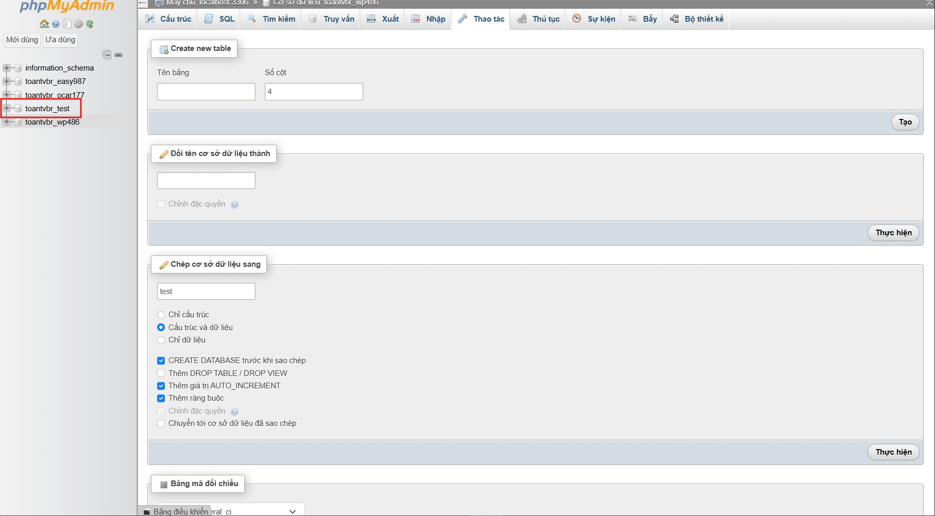Click the Tạo button to create the table
Image resolution: width=935 pixels, height=516 pixels.
905,122
